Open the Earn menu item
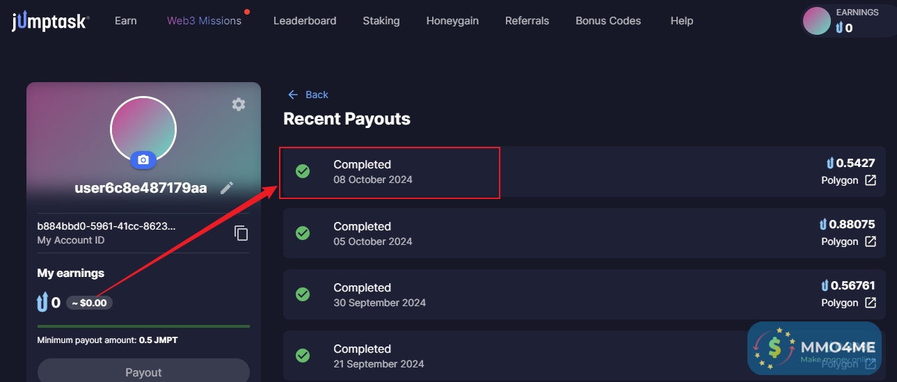Image resolution: width=897 pixels, height=382 pixels. pyautogui.click(x=126, y=21)
